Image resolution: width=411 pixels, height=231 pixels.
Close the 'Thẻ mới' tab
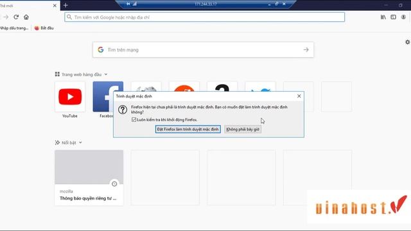(55, 5)
